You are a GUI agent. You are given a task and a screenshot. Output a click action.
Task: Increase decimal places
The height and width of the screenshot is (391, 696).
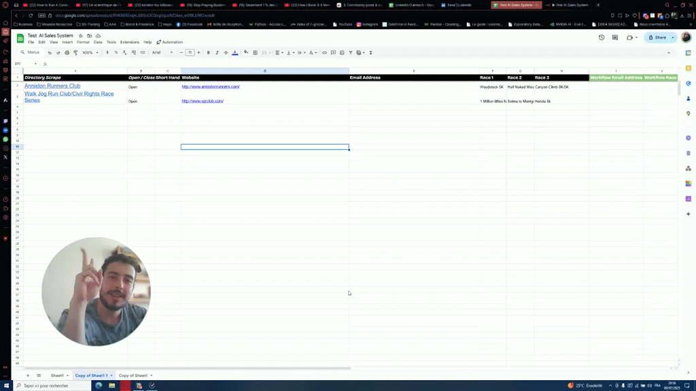(x=134, y=53)
